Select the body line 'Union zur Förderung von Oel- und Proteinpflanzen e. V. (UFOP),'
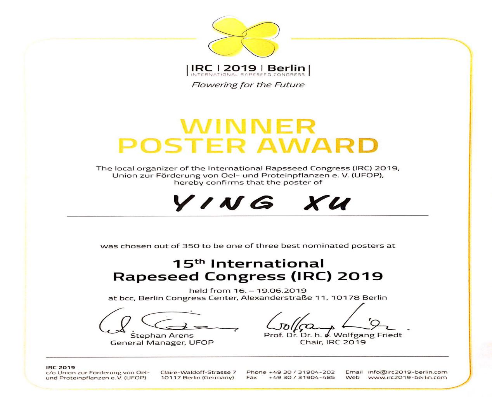The height and width of the screenshot is (397, 492). pyautogui.click(x=248, y=175)
